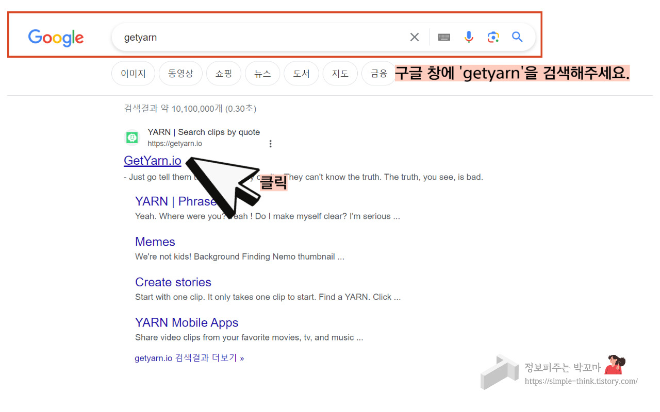Open the Memes sitelink
Image resolution: width=660 pixels, height=412 pixels.
[155, 242]
